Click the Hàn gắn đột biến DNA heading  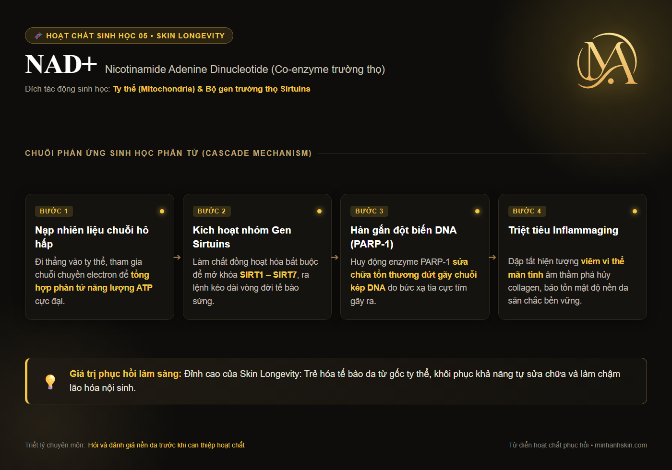403,237
